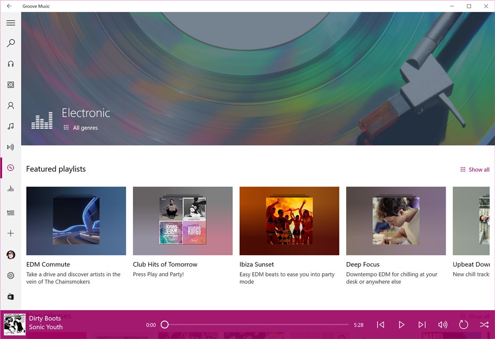Click the playback seek slider handle
The image size is (495, 339).
[164, 324]
